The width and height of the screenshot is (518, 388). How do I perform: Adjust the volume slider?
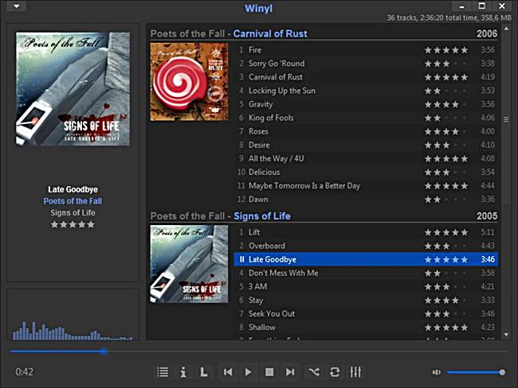coord(474,372)
